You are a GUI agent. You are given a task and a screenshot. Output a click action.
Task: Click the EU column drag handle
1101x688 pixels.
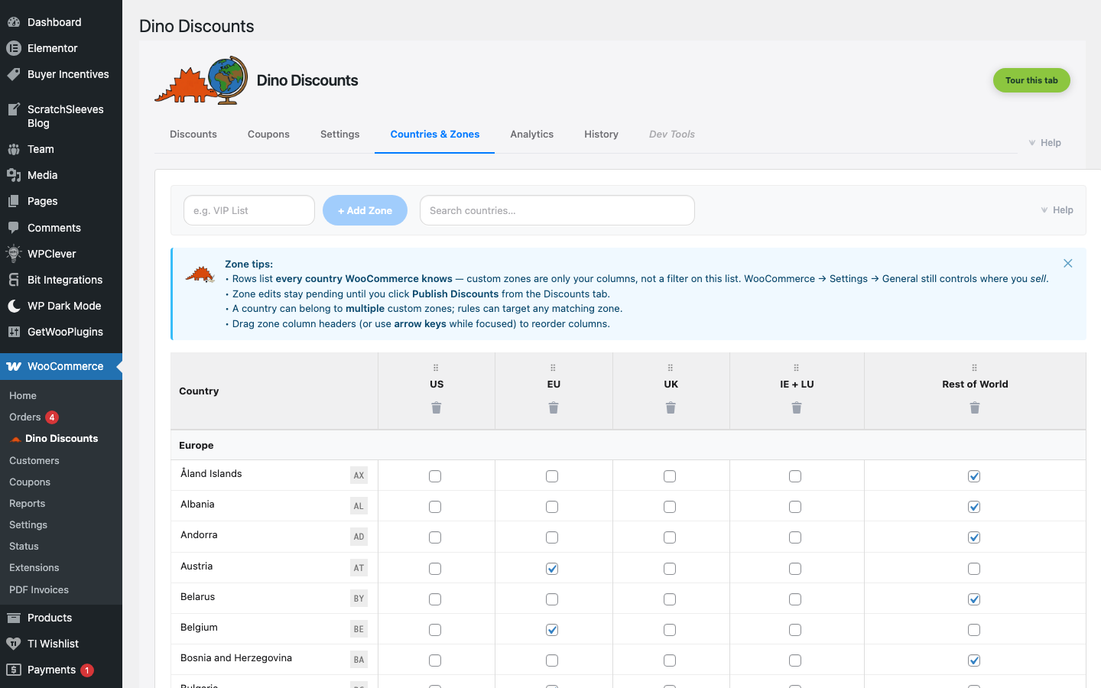coord(554,368)
